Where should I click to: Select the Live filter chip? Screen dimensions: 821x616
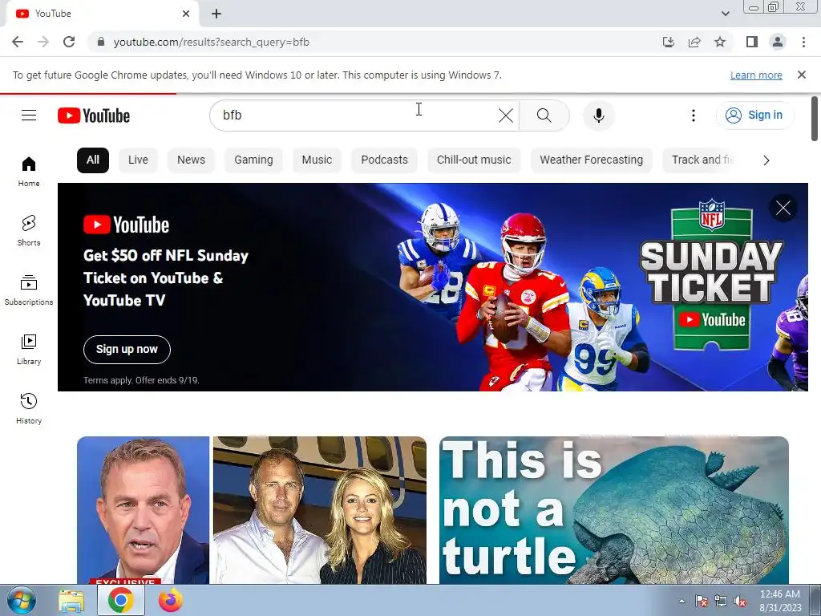pyautogui.click(x=138, y=160)
